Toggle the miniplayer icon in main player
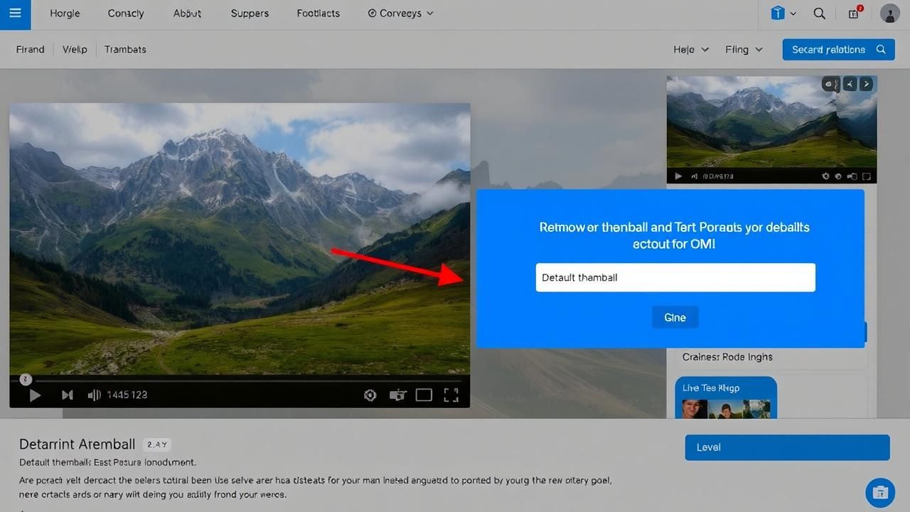910x512 pixels. point(397,395)
